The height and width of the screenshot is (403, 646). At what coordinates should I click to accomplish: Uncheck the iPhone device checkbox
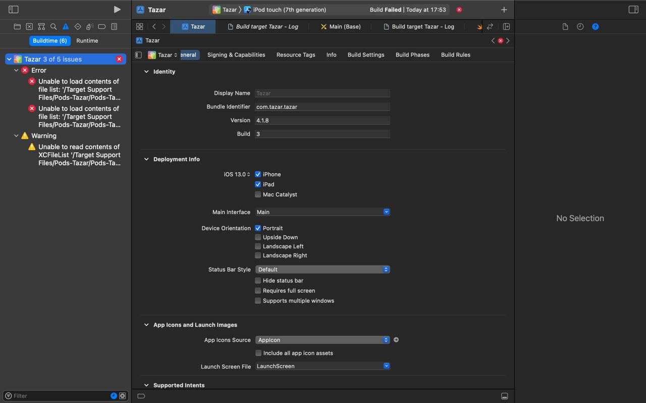coord(258,174)
